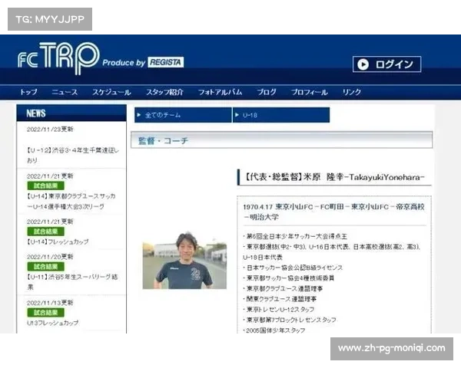The width and height of the screenshot is (461, 368).
Task: Open the プロフィール menu item
Action: click(x=310, y=92)
